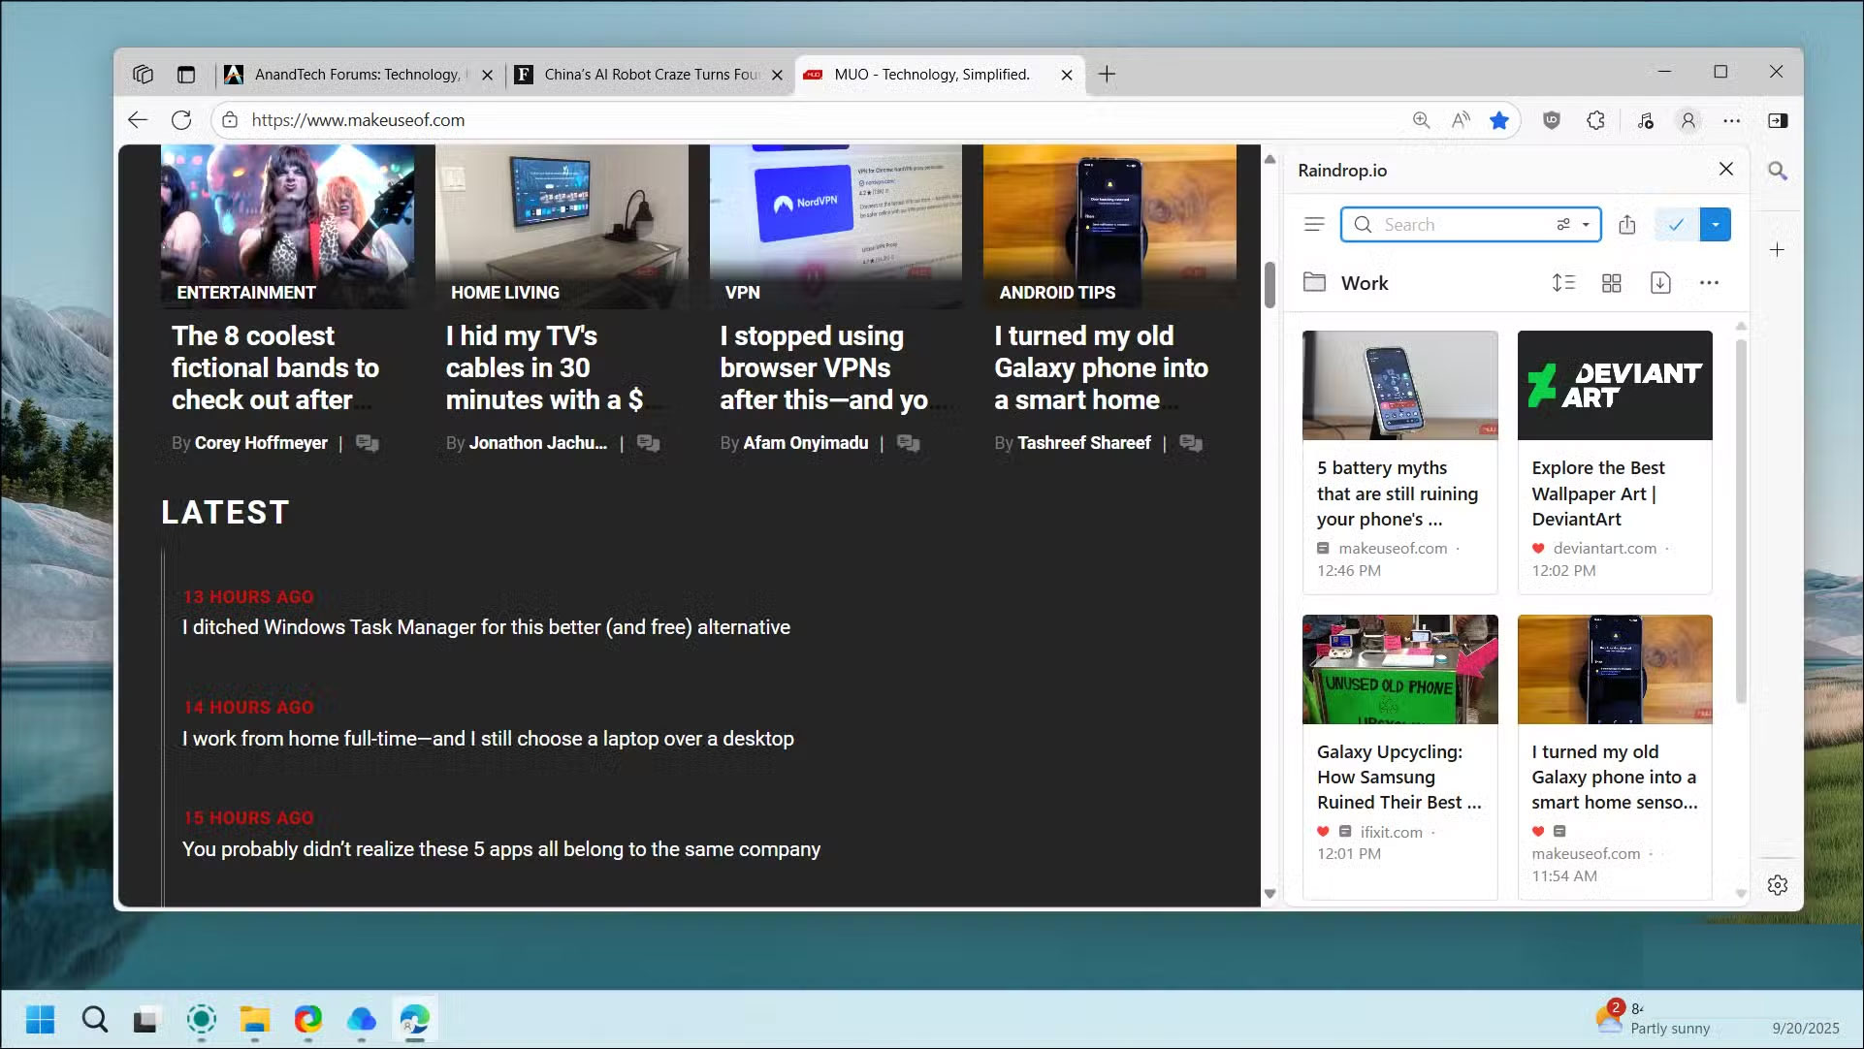Unfavorite the Galaxy Upcycling bookmark heart

click(1324, 832)
